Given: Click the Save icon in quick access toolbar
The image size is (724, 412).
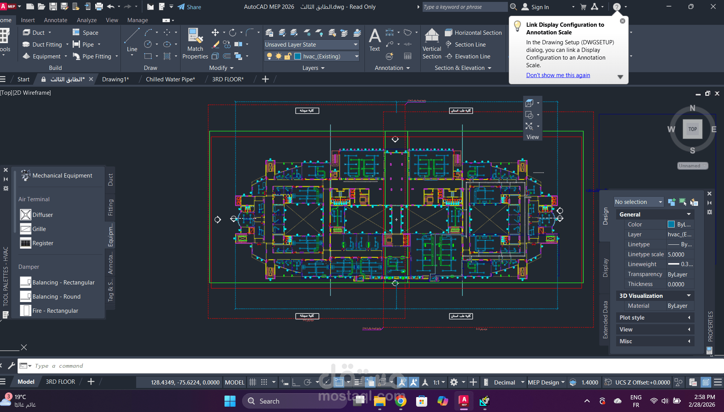Looking at the screenshot, I should [53, 6].
